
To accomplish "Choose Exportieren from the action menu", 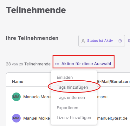I will click(x=68, y=108).
